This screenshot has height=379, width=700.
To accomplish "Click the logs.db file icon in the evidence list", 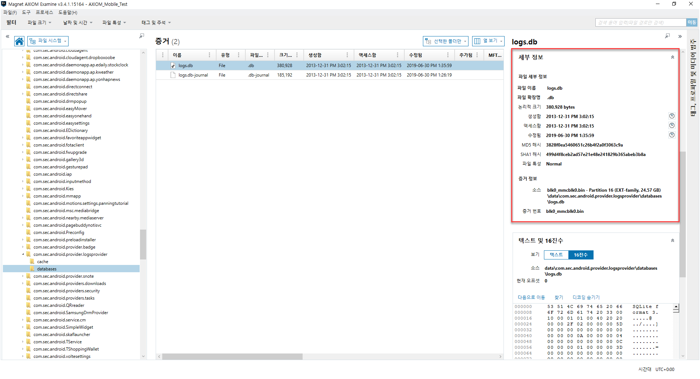I will [x=173, y=66].
